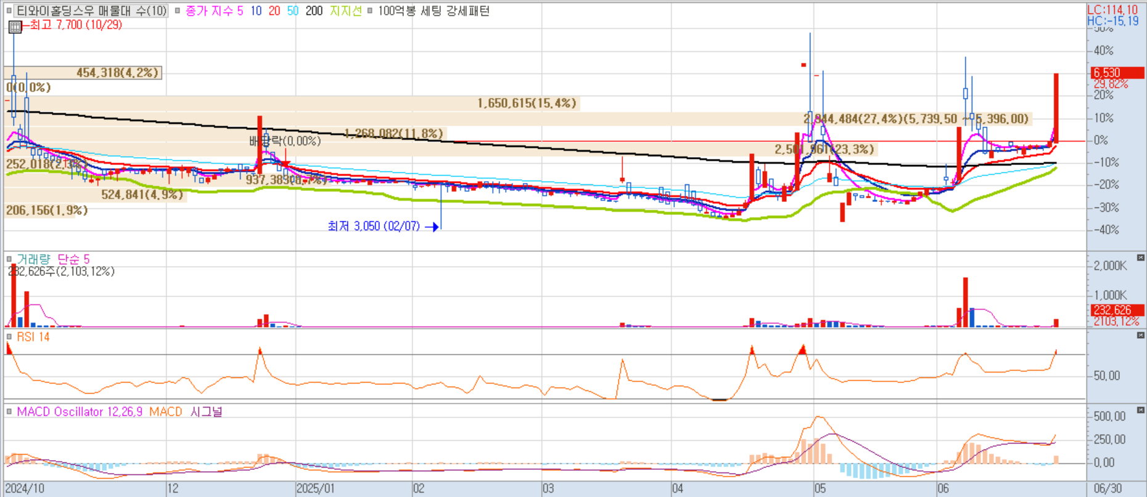Click the red 20 moving average label
The image size is (1147, 497).
click(x=274, y=10)
